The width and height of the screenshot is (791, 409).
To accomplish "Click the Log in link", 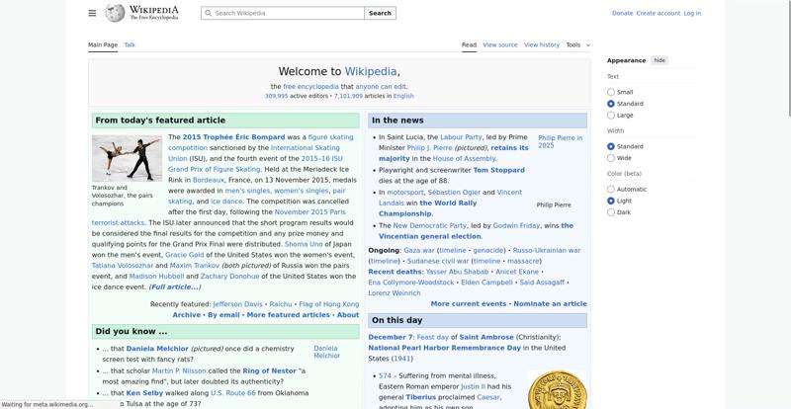I will click(x=692, y=14).
